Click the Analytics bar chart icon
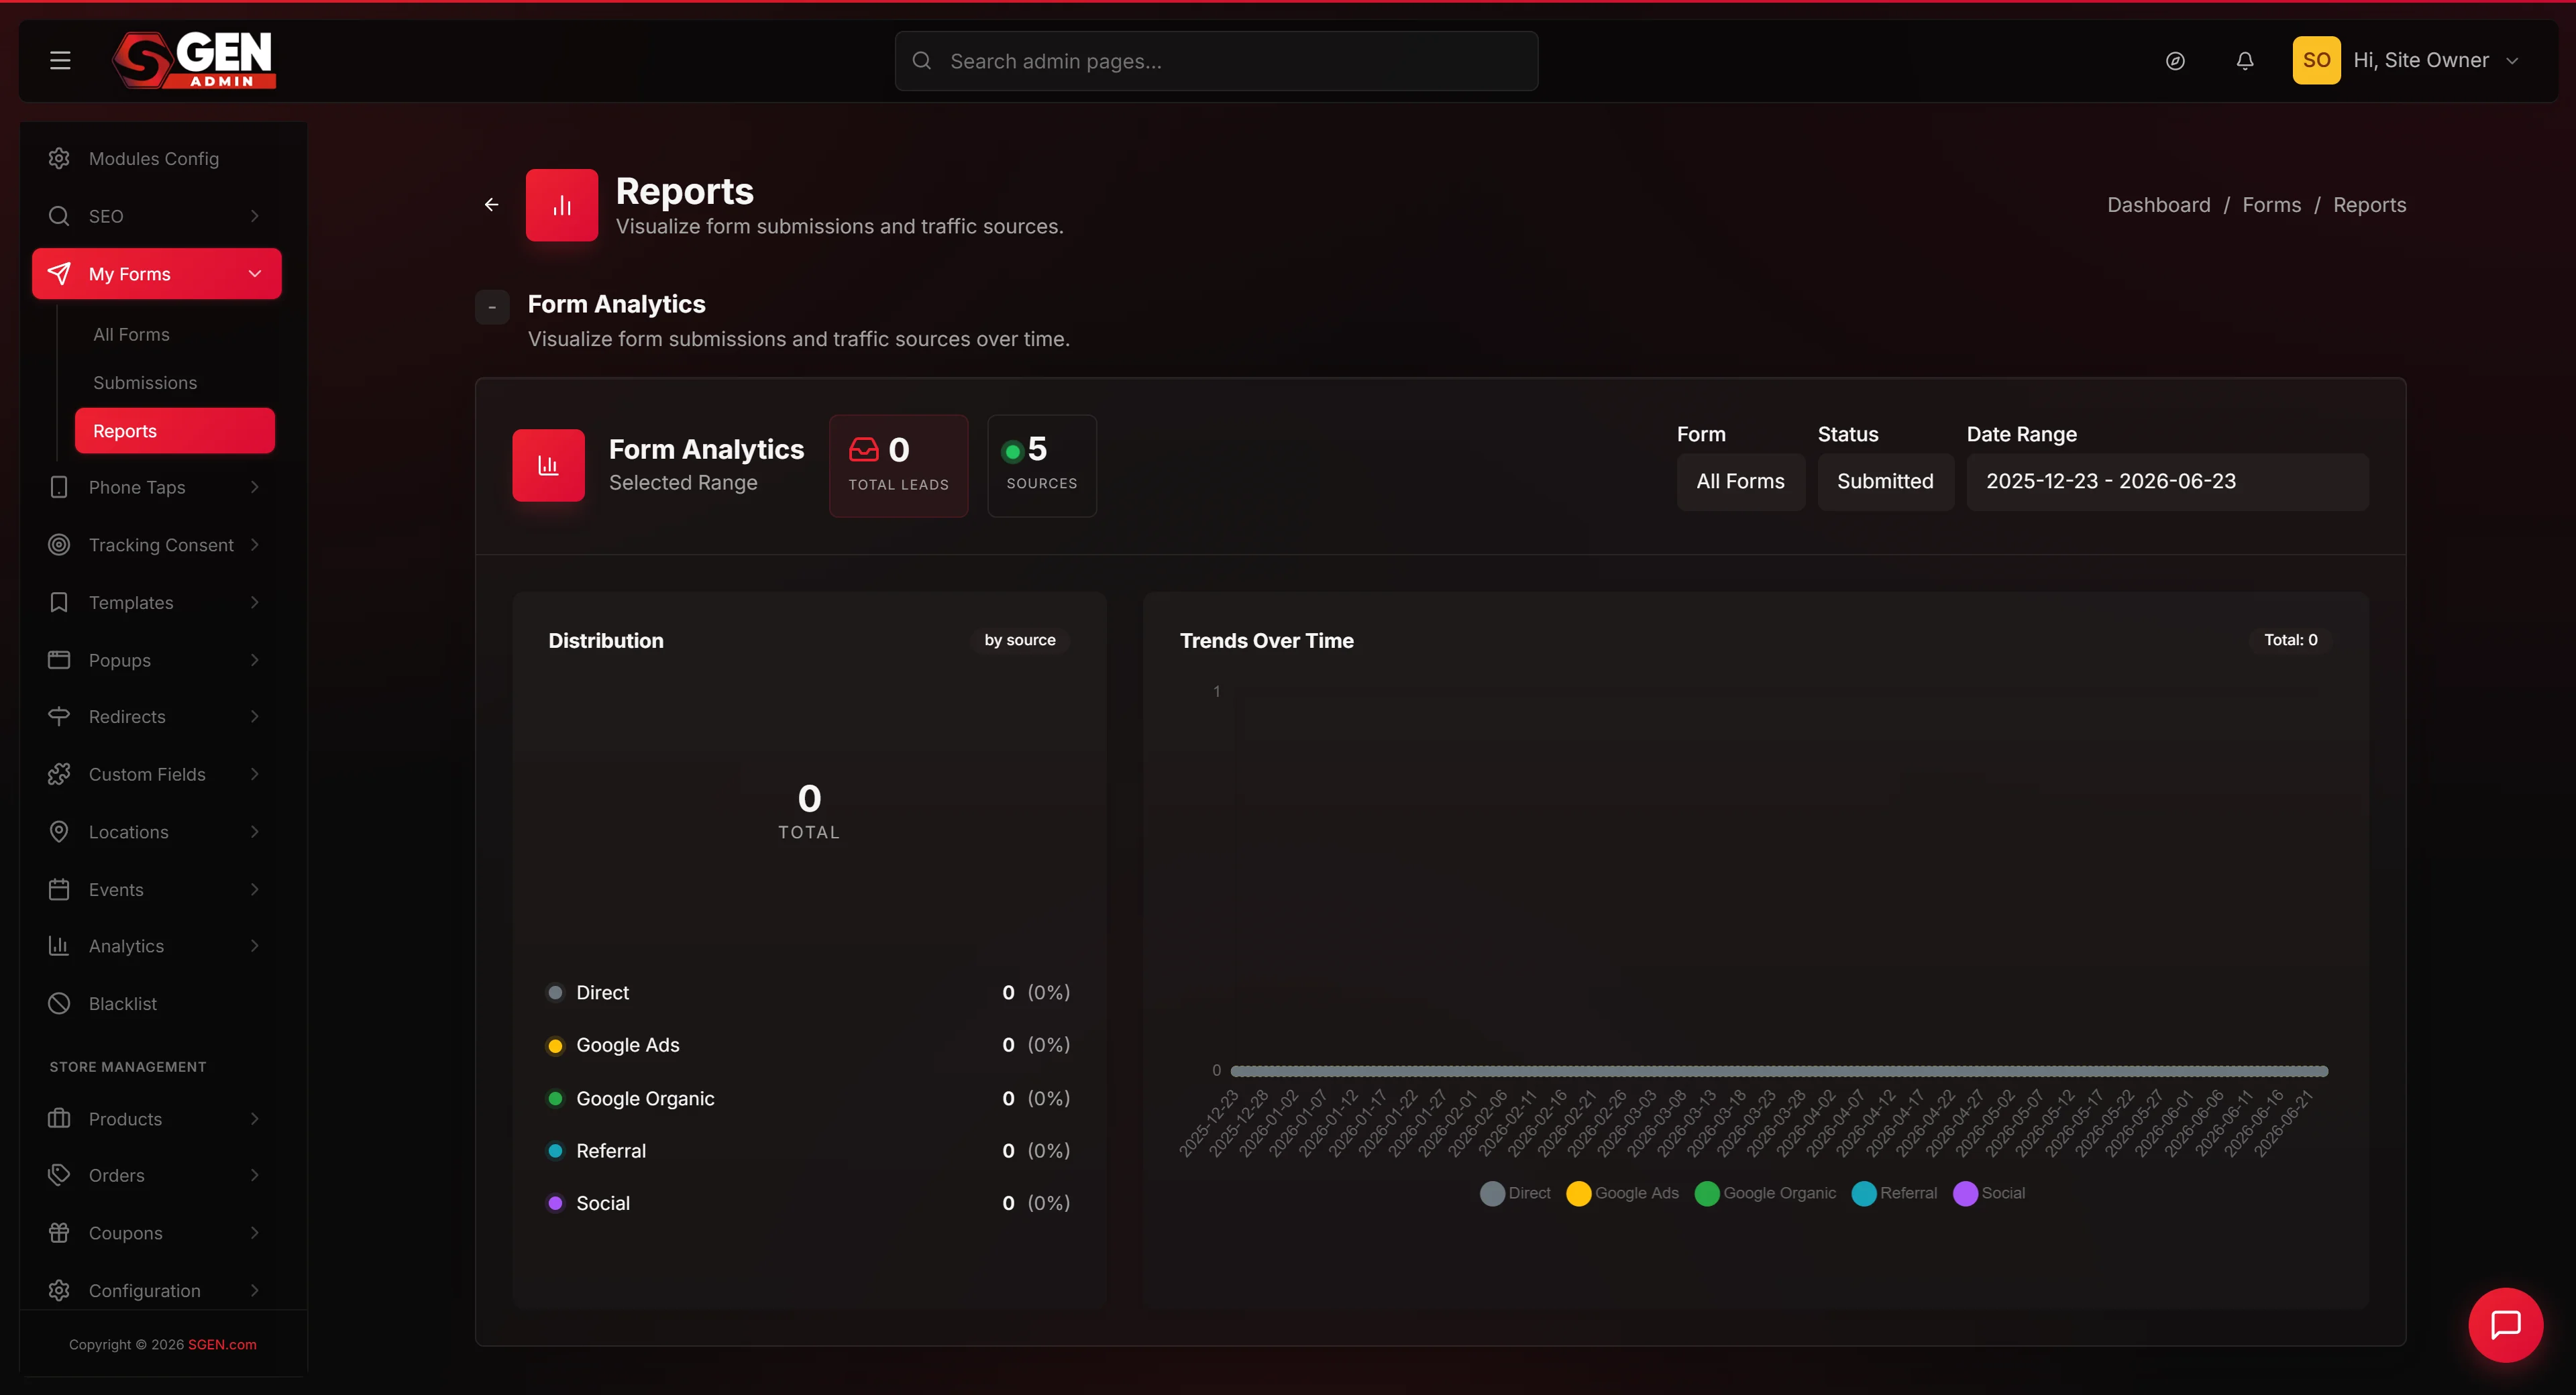The width and height of the screenshot is (2576, 1395). 59,946
